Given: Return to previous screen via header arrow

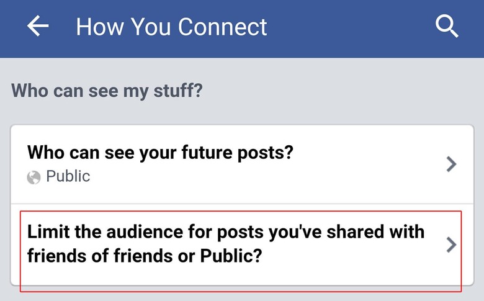Looking at the screenshot, I should coord(38,26).
